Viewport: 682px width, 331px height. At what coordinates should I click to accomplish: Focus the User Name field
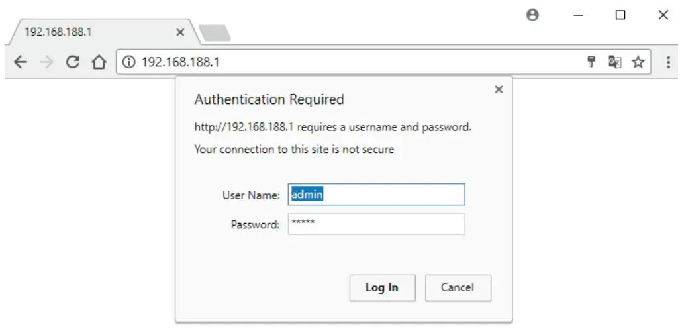click(x=376, y=195)
